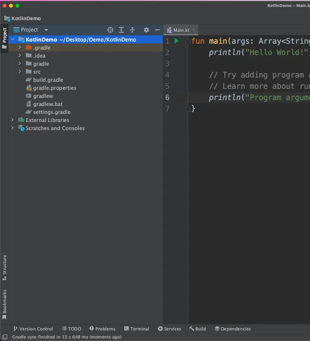Click the gradle.properties file icon
This screenshot has height=341, width=310.
pos(29,88)
